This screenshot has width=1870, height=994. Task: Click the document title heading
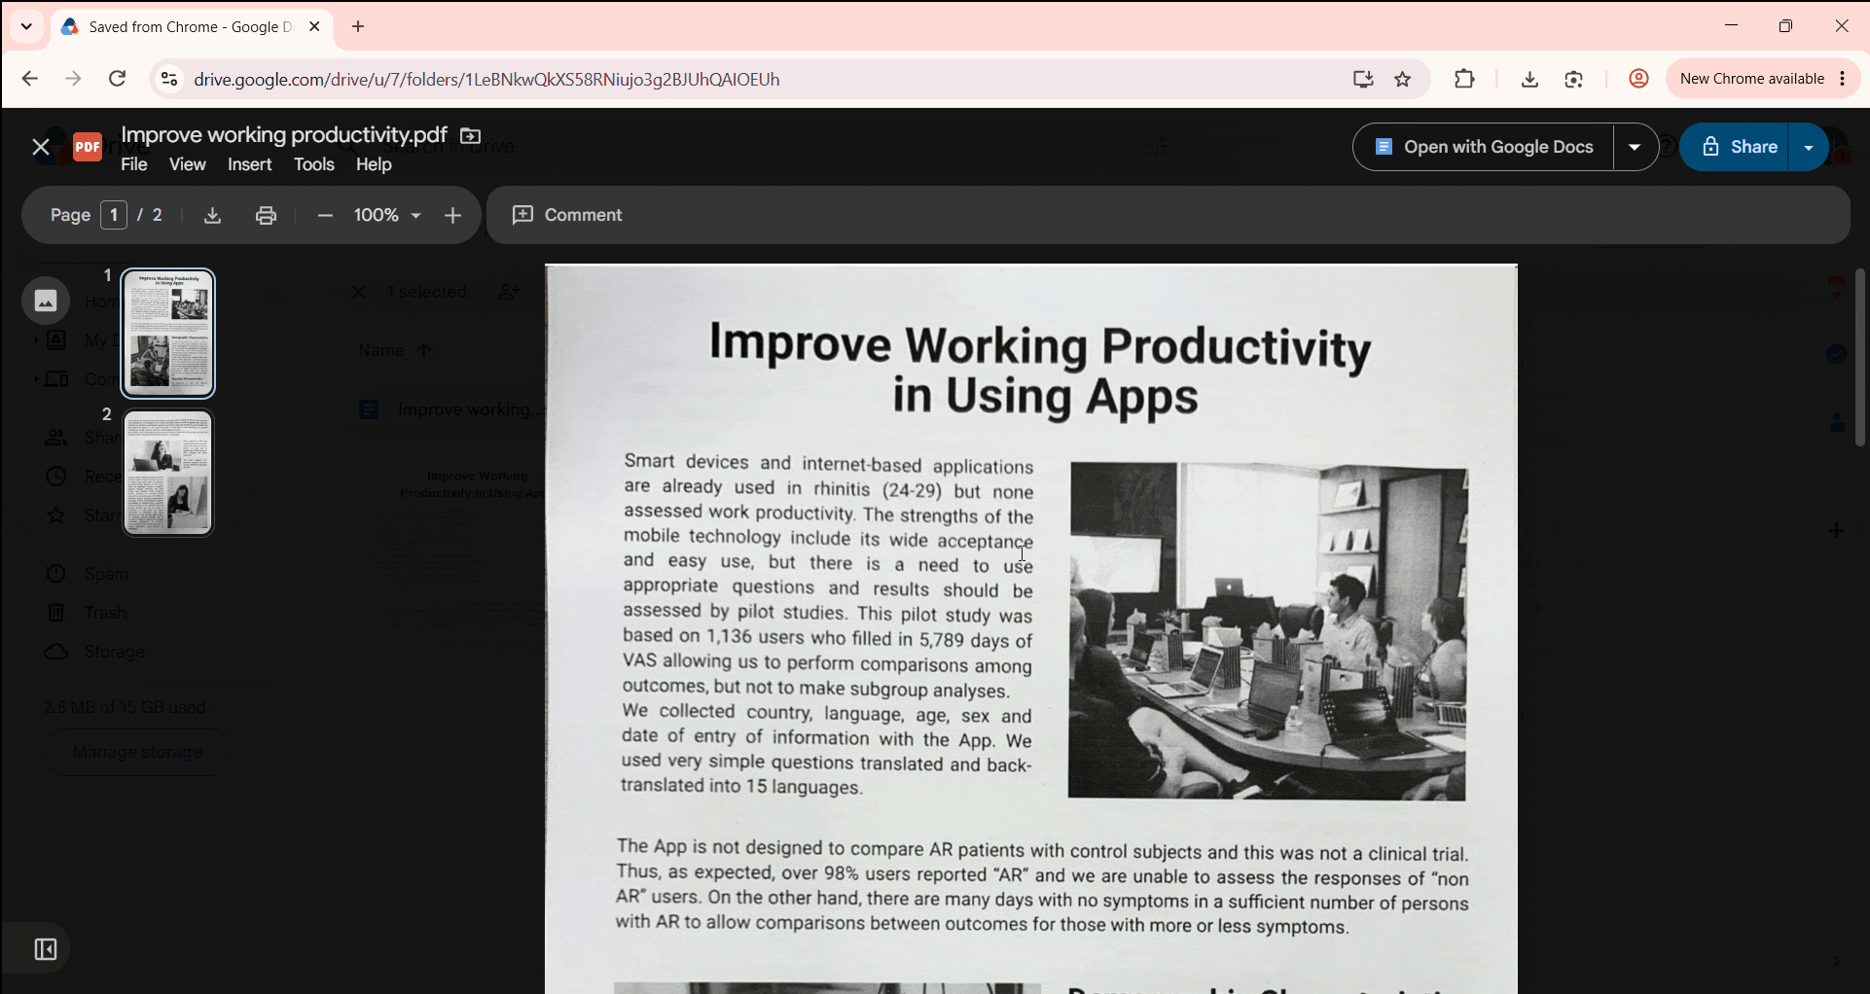pyautogui.click(x=1040, y=370)
